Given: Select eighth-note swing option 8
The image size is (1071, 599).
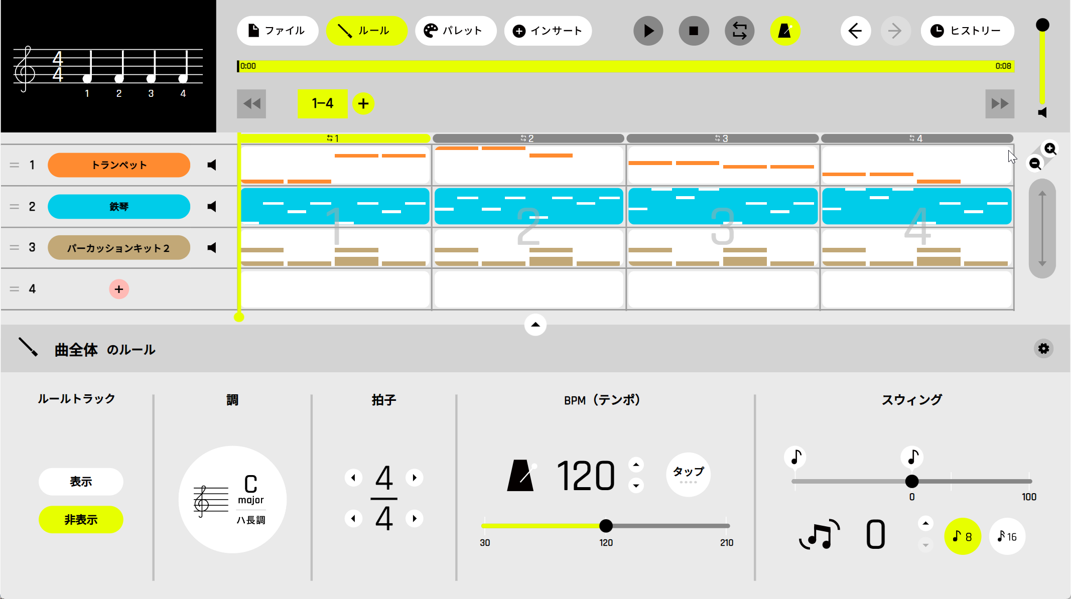Looking at the screenshot, I should coord(963,536).
